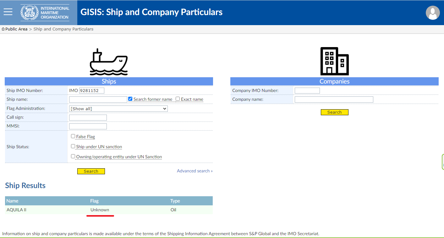Open the Advanced search options
This screenshot has width=444, height=238.
pyautogui.click(x=195, y=171)
